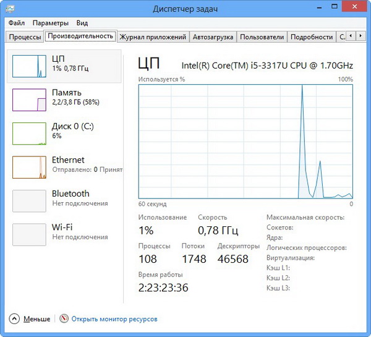Click the Bluetooth empty graph thumbnail

pos(30,201)
